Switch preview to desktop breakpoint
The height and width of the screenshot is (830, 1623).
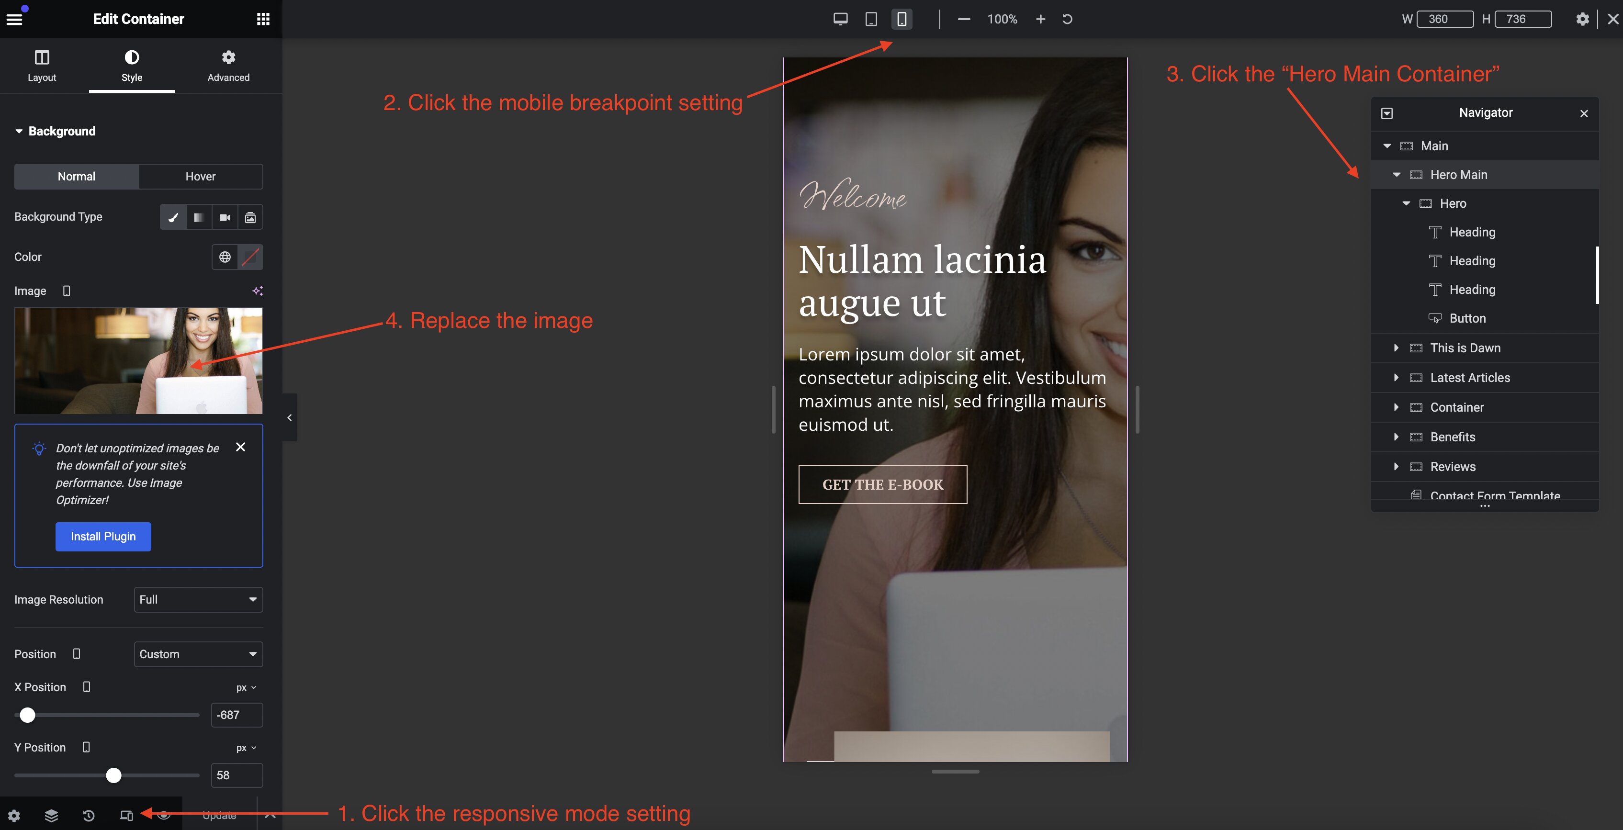click(x=840, y=19)
